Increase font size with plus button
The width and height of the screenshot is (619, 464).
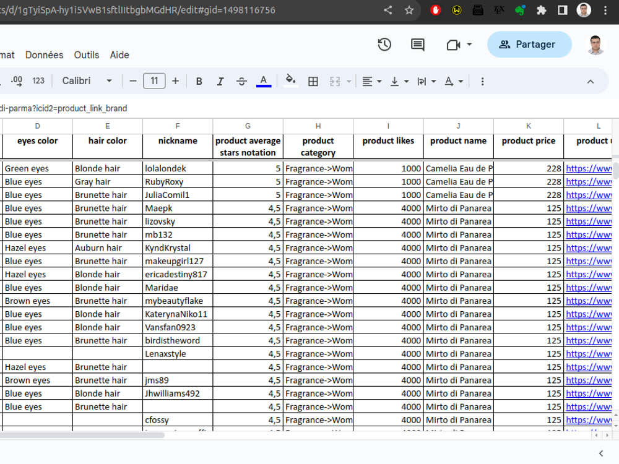tap(175, 81)
